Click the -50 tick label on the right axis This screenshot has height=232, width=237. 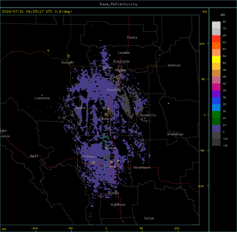[x=202, y=150]
